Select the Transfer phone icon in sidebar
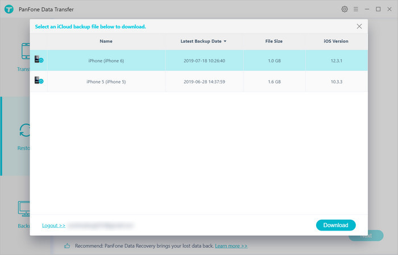The image size is (398, 255). tap(25, 53)
